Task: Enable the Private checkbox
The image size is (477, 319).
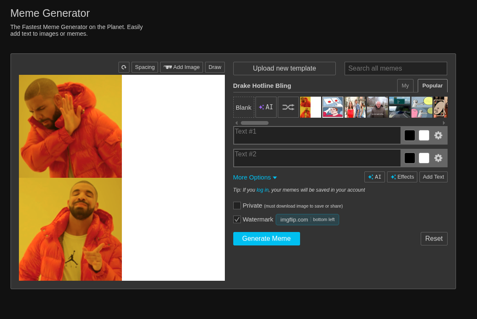Action: 237,206
